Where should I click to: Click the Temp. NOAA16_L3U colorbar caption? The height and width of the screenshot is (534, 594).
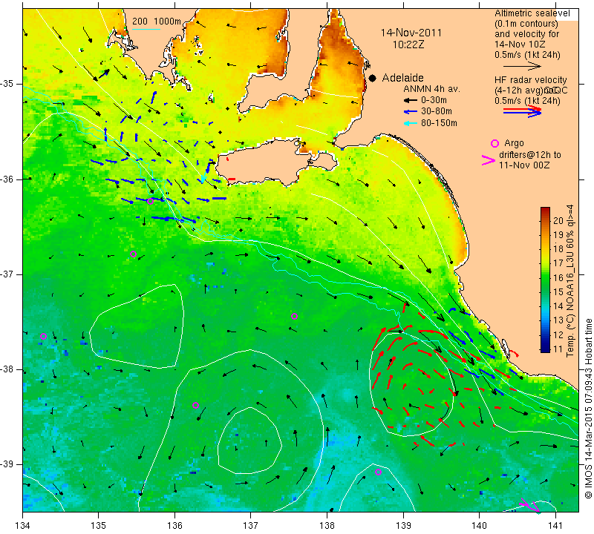click(570, 281)
